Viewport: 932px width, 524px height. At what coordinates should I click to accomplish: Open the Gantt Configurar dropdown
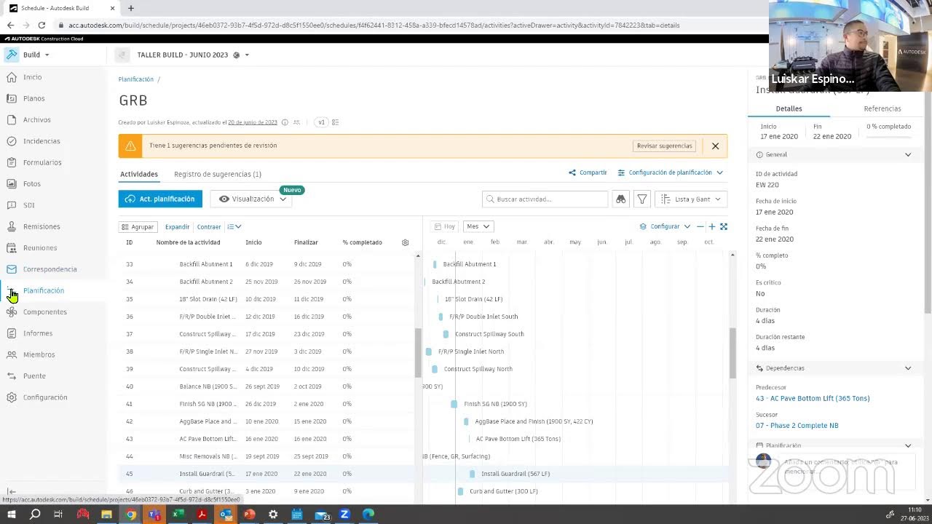[x=665, y=226]
